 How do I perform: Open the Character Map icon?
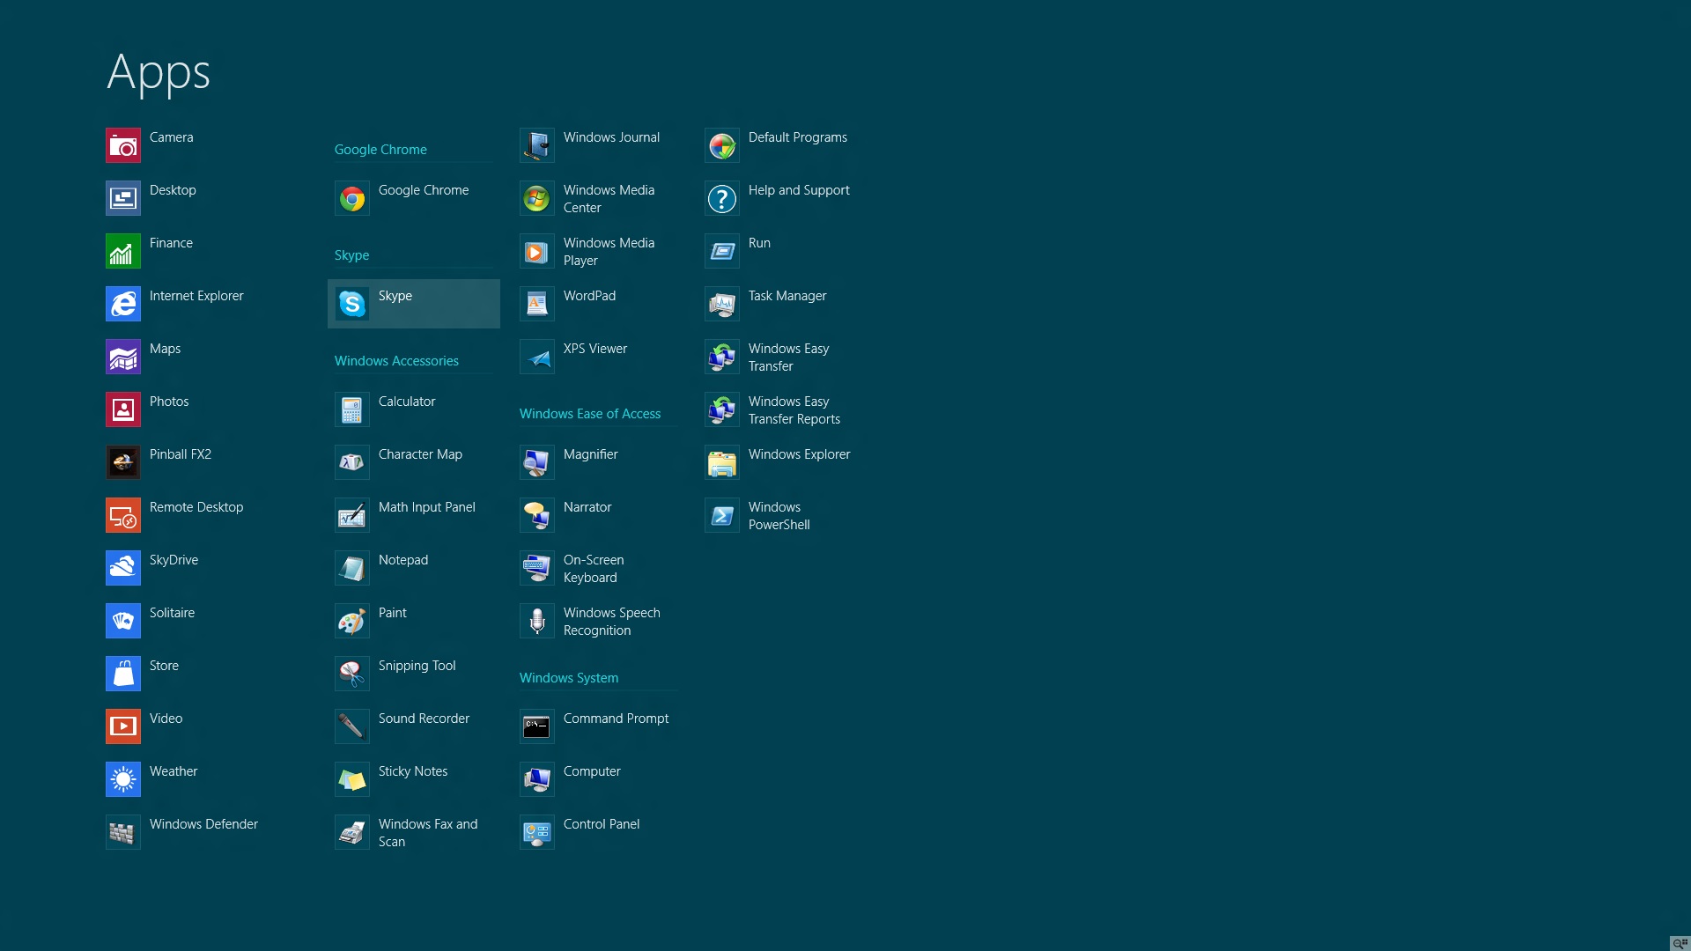[352, 462]
